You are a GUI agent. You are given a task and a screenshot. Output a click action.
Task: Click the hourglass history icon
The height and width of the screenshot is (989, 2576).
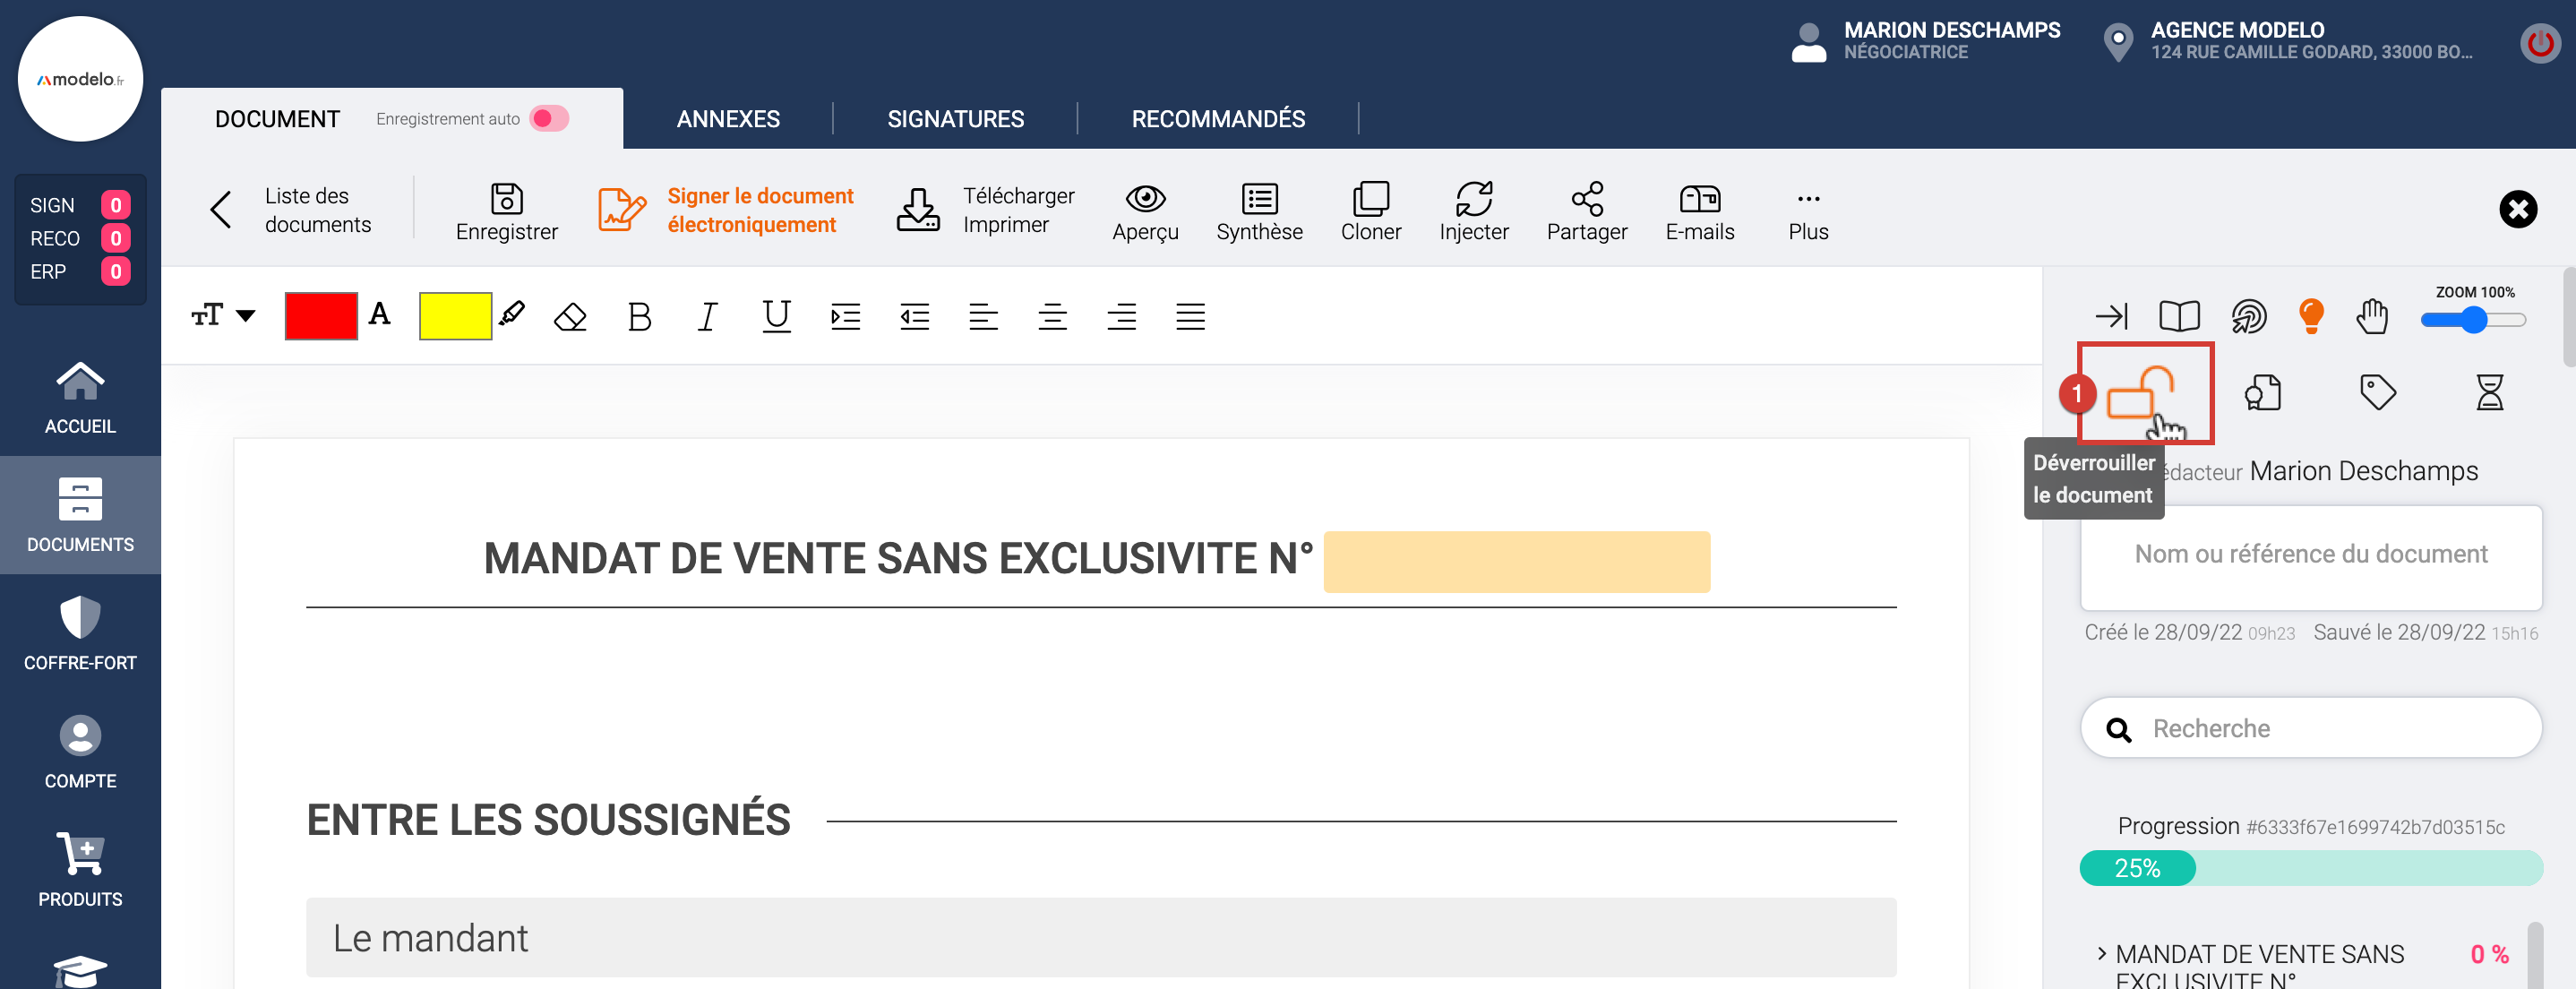[x=2488, y=392]
